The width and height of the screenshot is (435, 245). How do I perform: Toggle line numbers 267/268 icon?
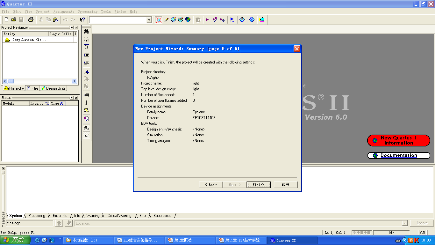(86, 128)
